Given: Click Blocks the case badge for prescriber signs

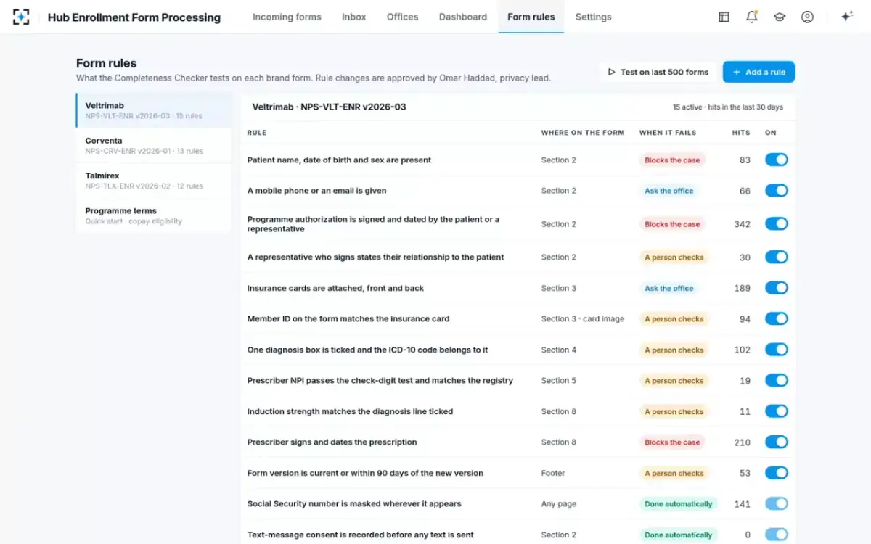Looking at the screenshot, I should pos(672,442).
